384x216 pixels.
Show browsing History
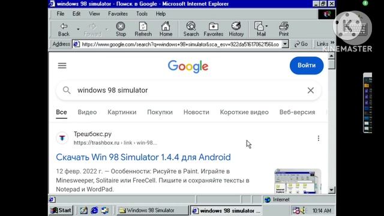click(x=236, y=29)
